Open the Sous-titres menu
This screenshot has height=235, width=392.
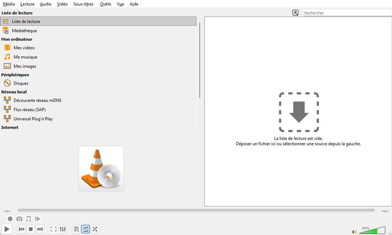pyautogui.click(x=83, y=4)
